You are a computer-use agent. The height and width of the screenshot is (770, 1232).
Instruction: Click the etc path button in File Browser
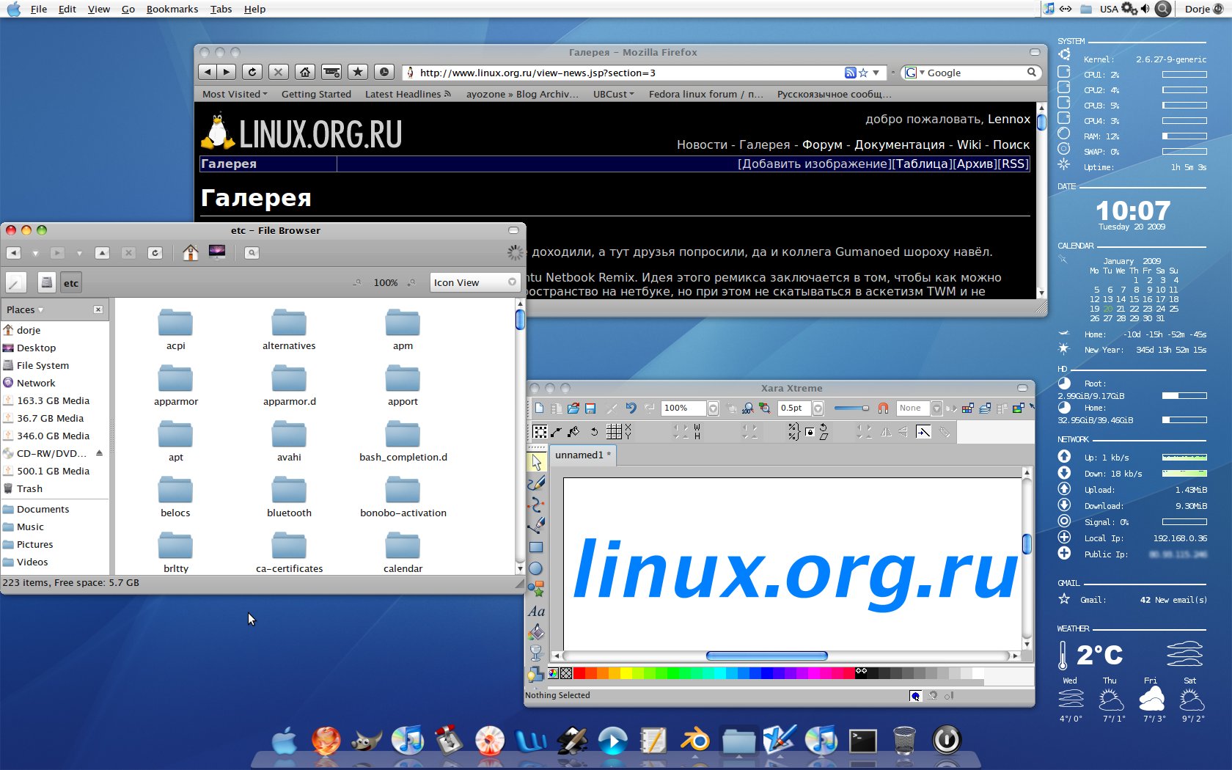(x=71, y=282)
